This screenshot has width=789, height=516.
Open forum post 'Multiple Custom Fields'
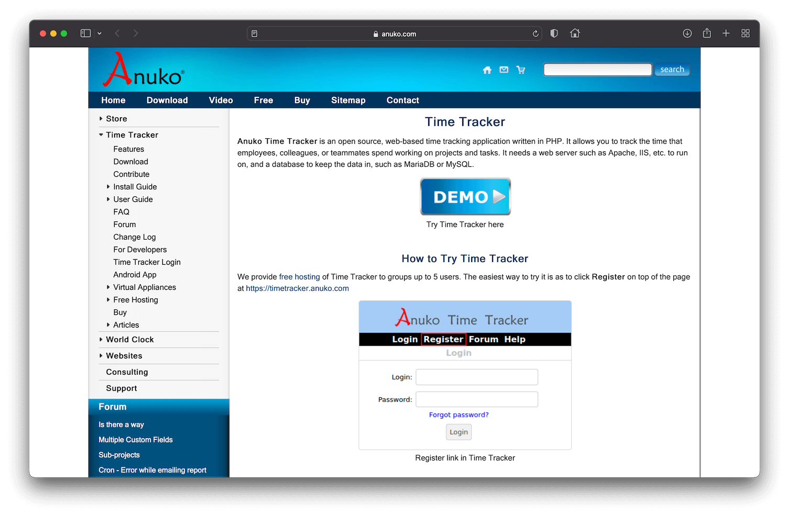click(136, 440)
